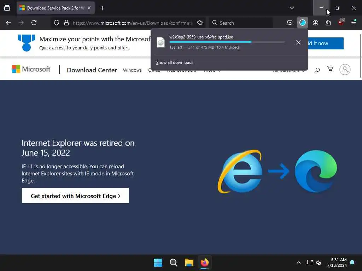Click the blue 'it now' Rewards button
362x271 pixels.
pos(326,43)
